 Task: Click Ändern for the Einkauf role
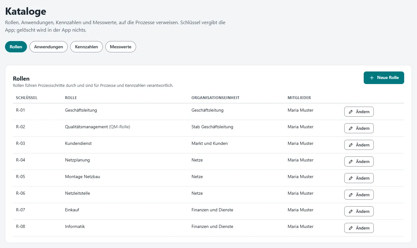pyautogui.click(x=359, y=211)
